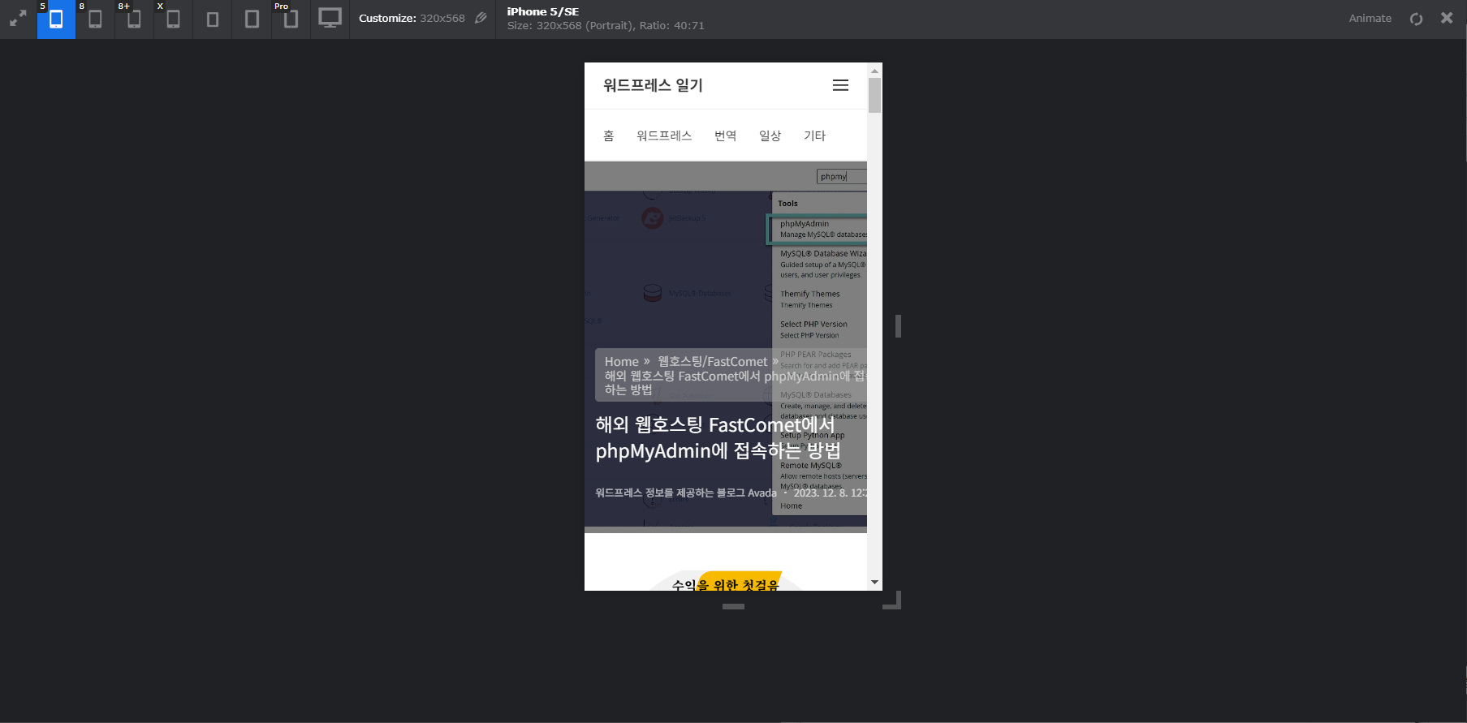
Task: Select the iPhone X device preset
Action: (x=173, y=19)
